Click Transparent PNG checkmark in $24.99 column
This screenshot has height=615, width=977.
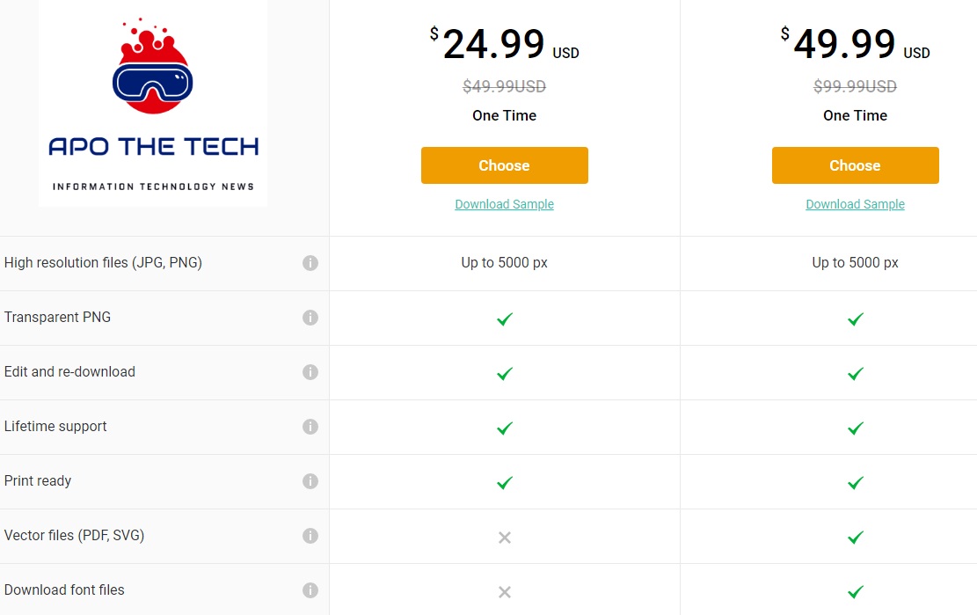[505, 319]
